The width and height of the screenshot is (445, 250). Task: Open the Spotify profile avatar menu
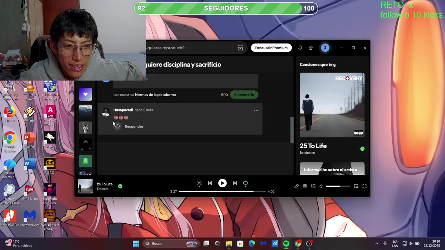[x=325, y=48]
